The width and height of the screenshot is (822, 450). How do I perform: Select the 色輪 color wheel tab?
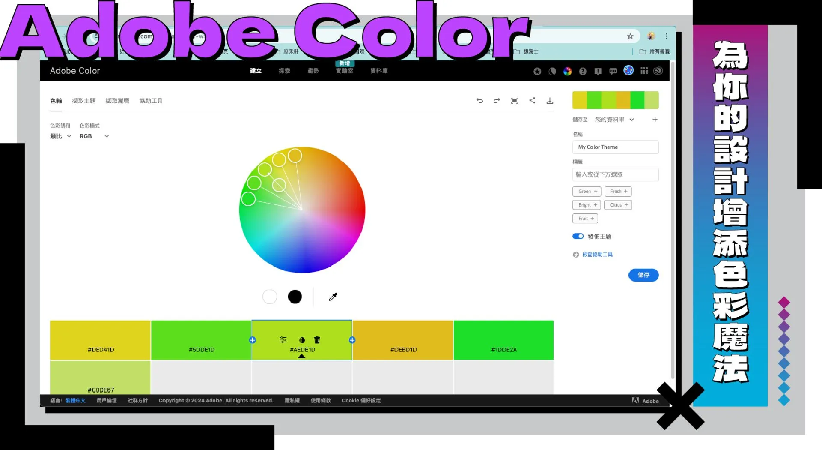[x=56, y=101]
